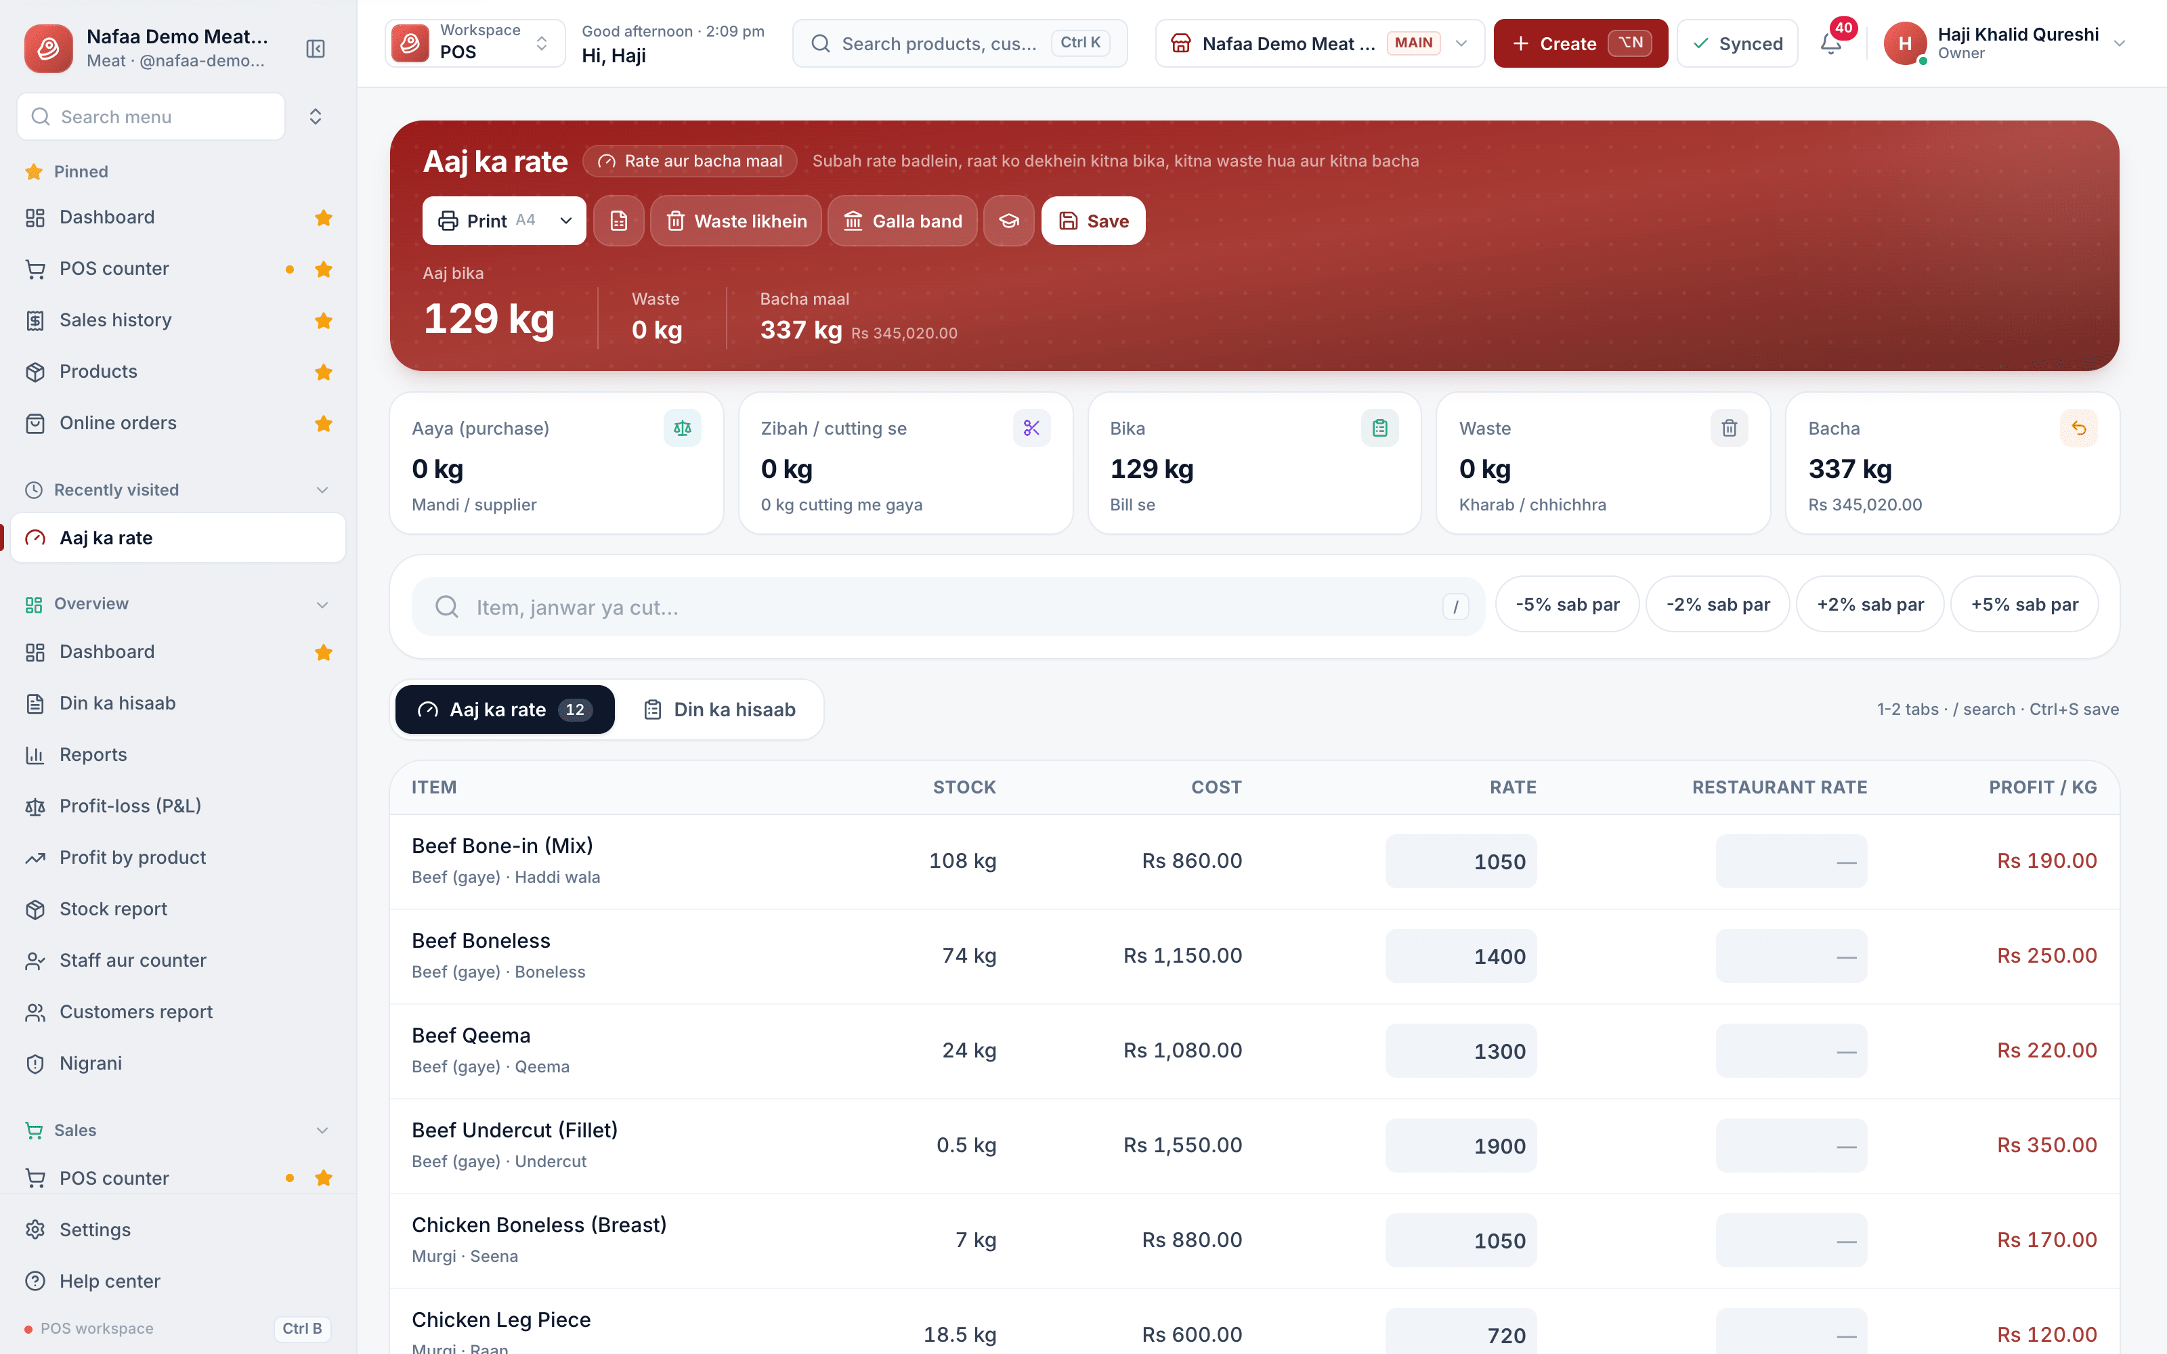Click the clipboard icon on Bika card

(x=1380, y=428)
